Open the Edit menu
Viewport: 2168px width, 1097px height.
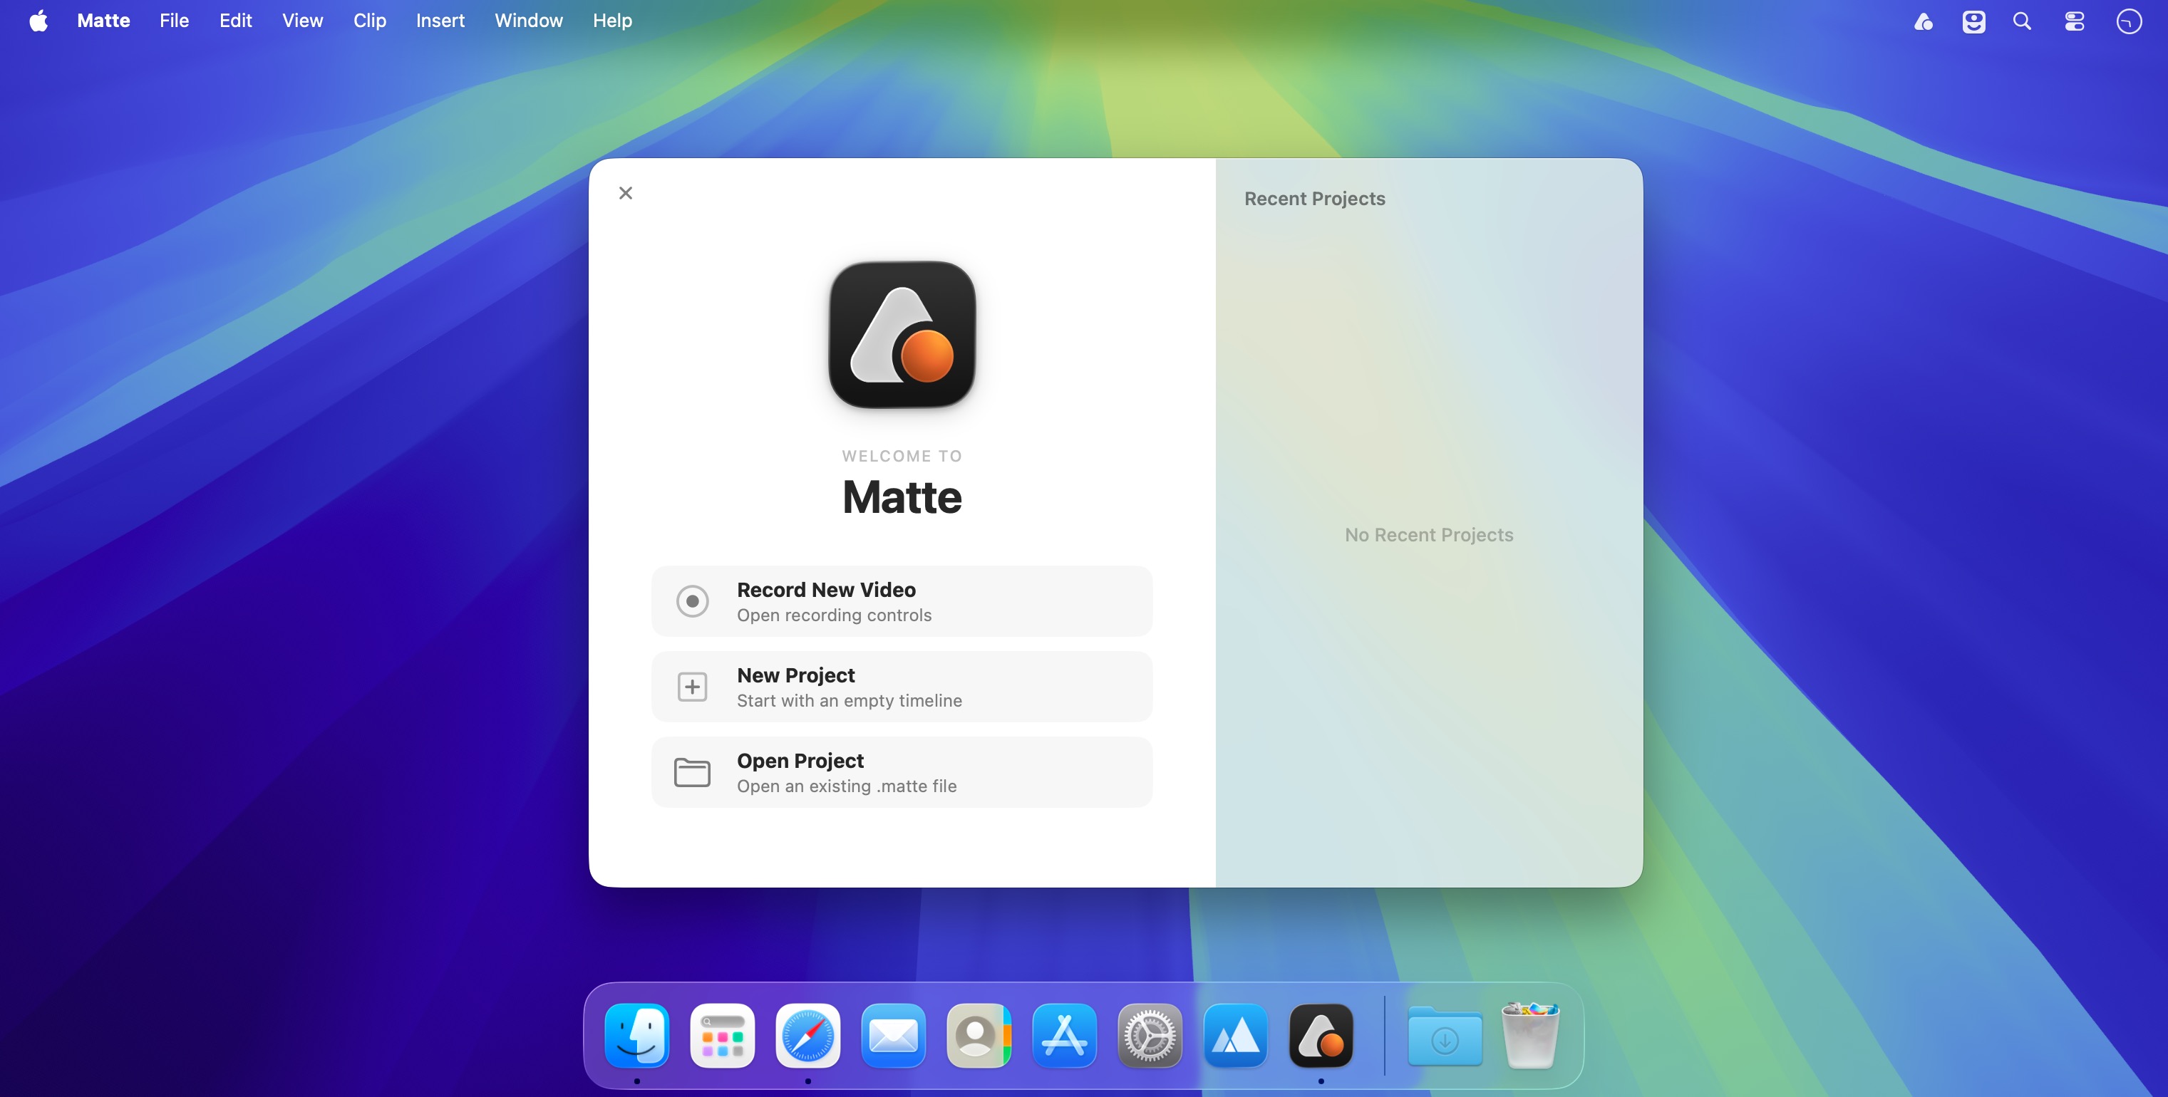[x=236, y=21]
